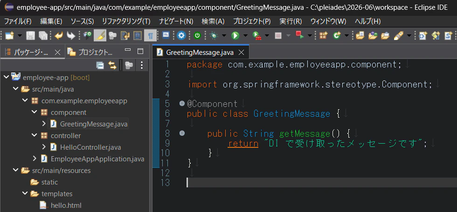The height and width of the screenshot is (212, 457).
Task: Expand HelloController.java in the tree
Action: [44, 147]
